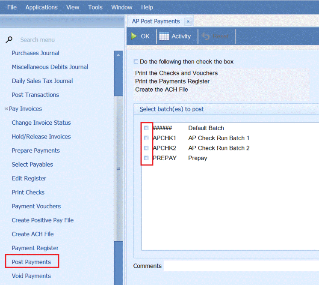Image resolution: width=319 pixels, height=285 pixels.
Task: Check the APCHK2 batch checkbox
Action: (146, 148)
